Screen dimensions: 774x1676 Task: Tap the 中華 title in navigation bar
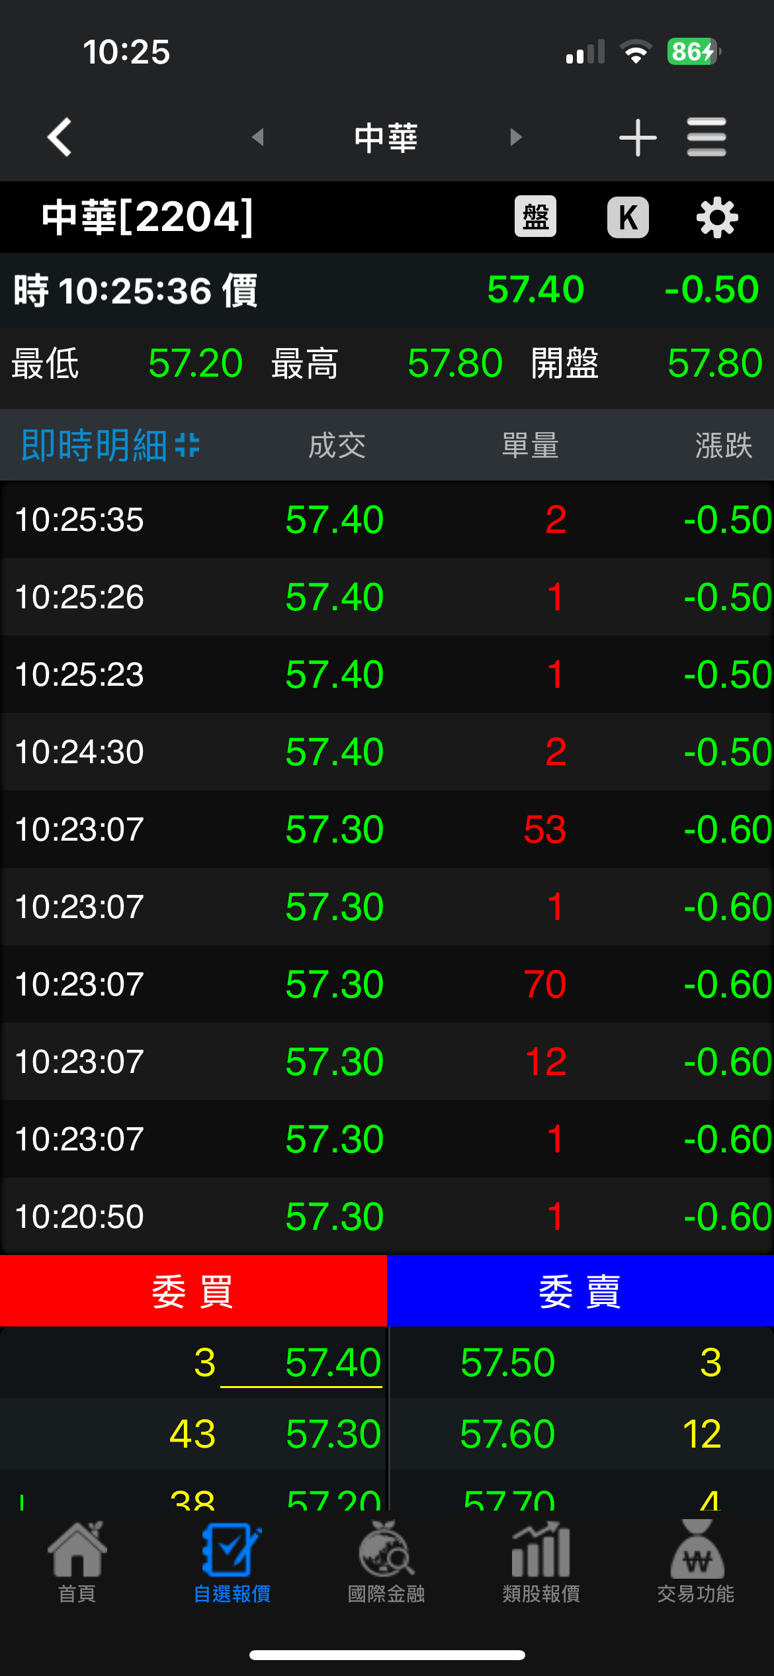(386, 138)
